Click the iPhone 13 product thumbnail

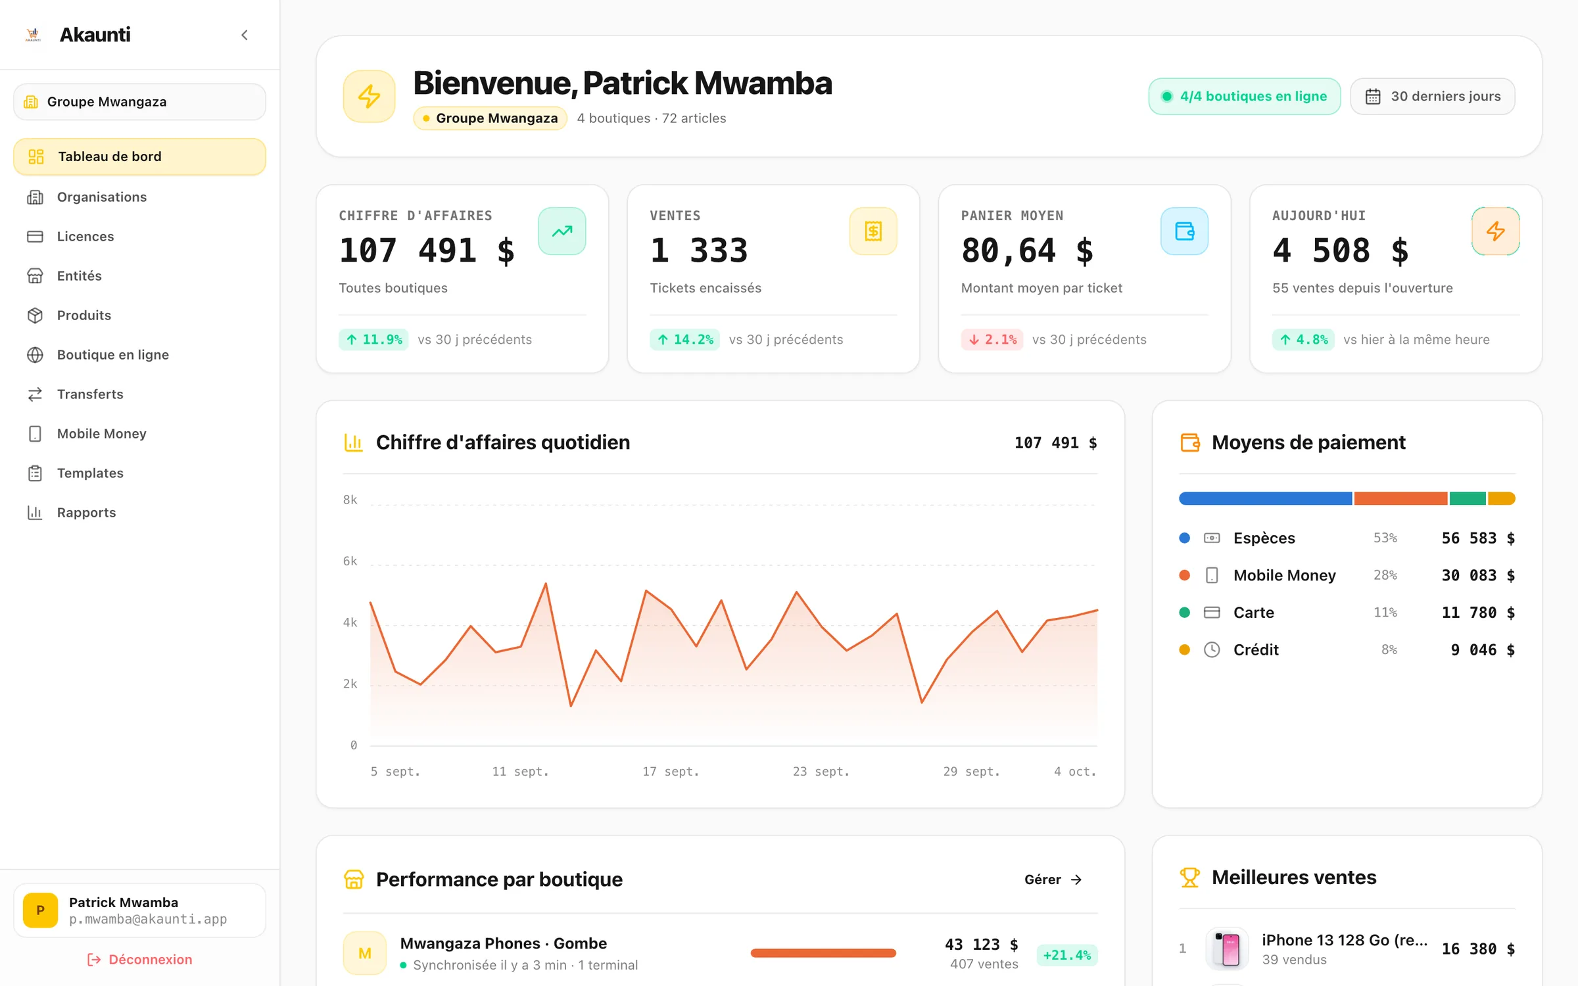(x=1227, y=949)
